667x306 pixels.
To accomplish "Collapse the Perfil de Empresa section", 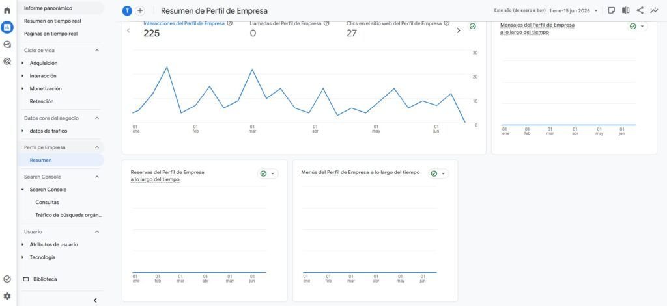I will [97, 147].
